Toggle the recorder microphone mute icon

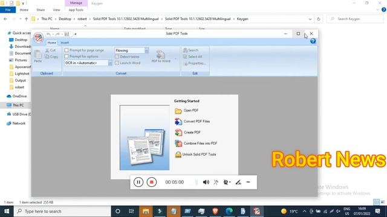pos(216,182)
